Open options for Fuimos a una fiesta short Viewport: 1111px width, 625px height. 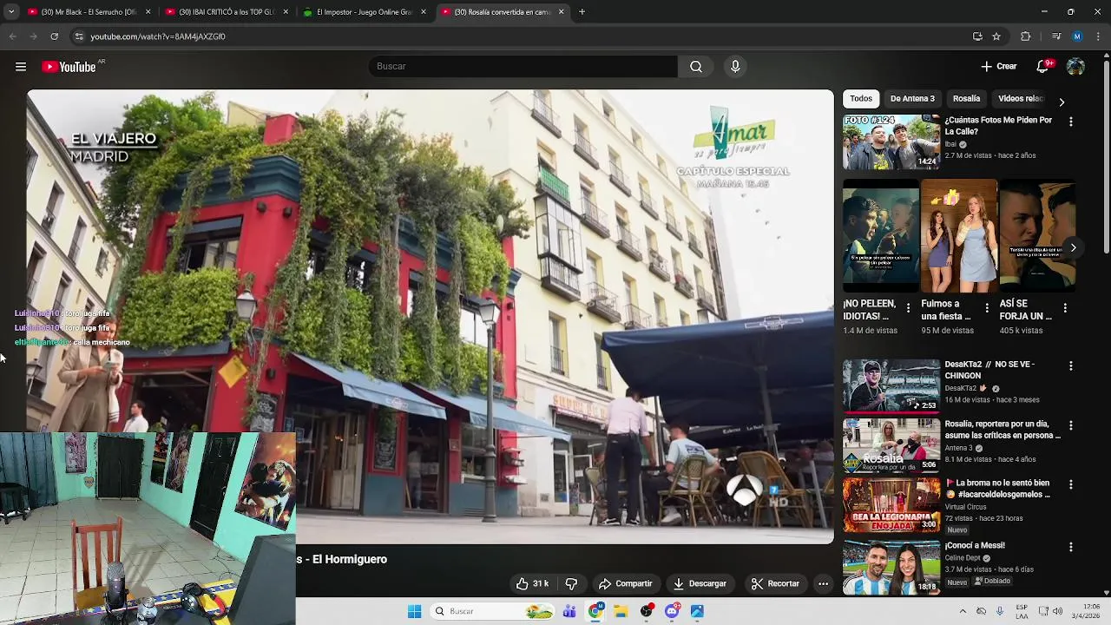click(987, 308)
